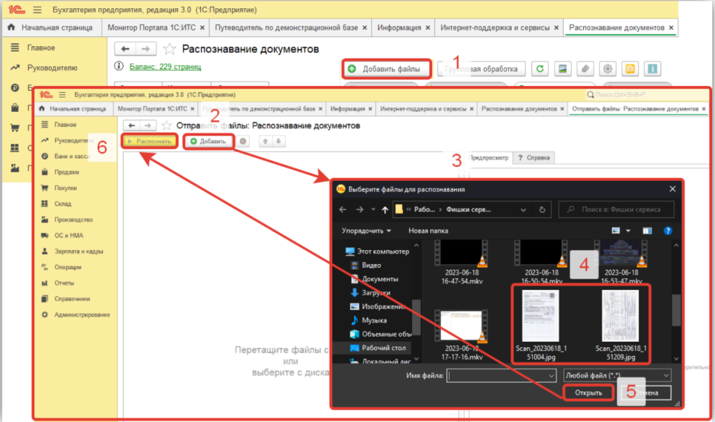Click Открыть in the file dialog
This screenshot has width=715, height=422.
click(x=588, y=393)
